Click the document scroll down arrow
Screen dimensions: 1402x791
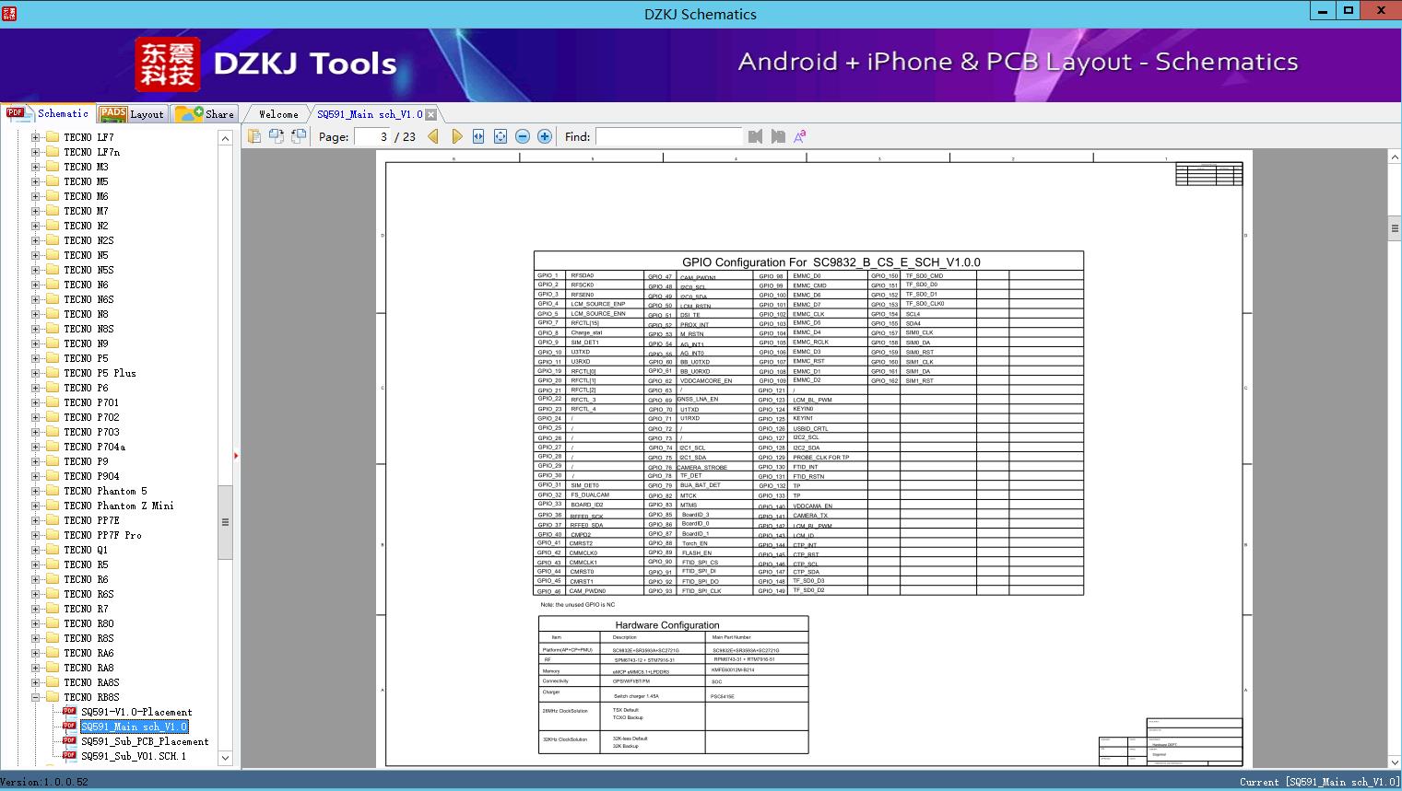click(1395, 762)
